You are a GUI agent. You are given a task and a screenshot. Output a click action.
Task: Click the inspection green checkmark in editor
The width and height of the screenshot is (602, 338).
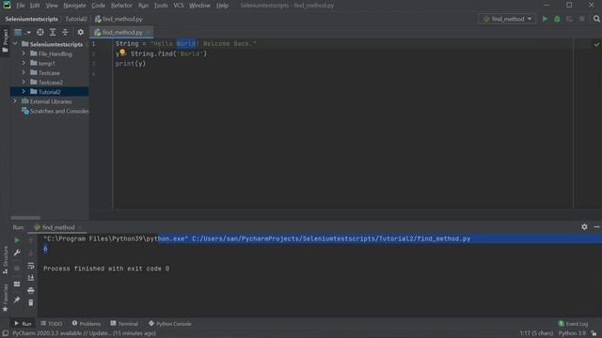pyautogui.click(x=596, y=44)
